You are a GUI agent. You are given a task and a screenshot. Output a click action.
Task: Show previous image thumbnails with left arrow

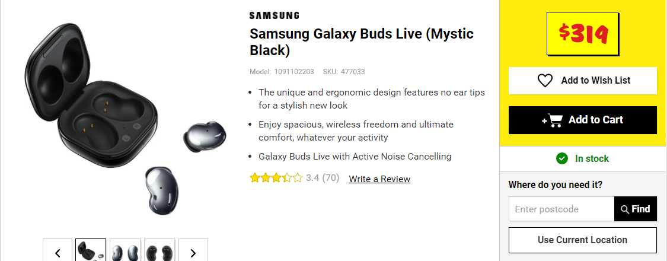tap(58, 252)
